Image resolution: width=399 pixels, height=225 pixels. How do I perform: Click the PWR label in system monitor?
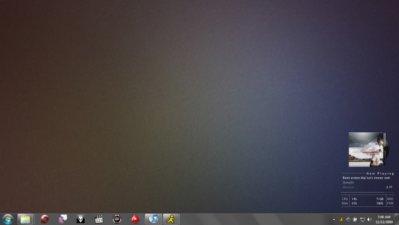click(390, 203)
